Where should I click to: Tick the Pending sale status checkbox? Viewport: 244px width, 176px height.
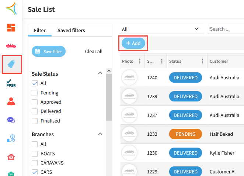[x=35, y=93]
